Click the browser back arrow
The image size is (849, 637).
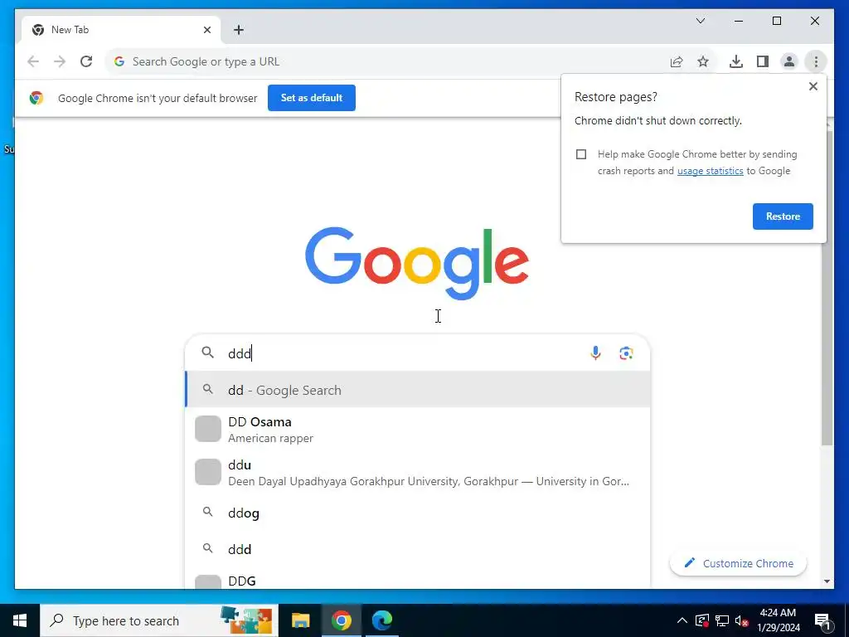click(x=33, y=61)
